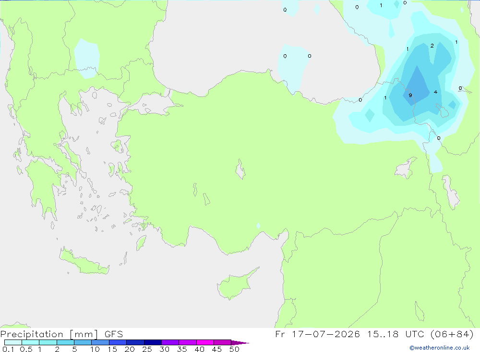Image resolution: width=480 pixels, height=352 pixels.
Task: Click the island of Crete on the map
Action: [84, 263]
